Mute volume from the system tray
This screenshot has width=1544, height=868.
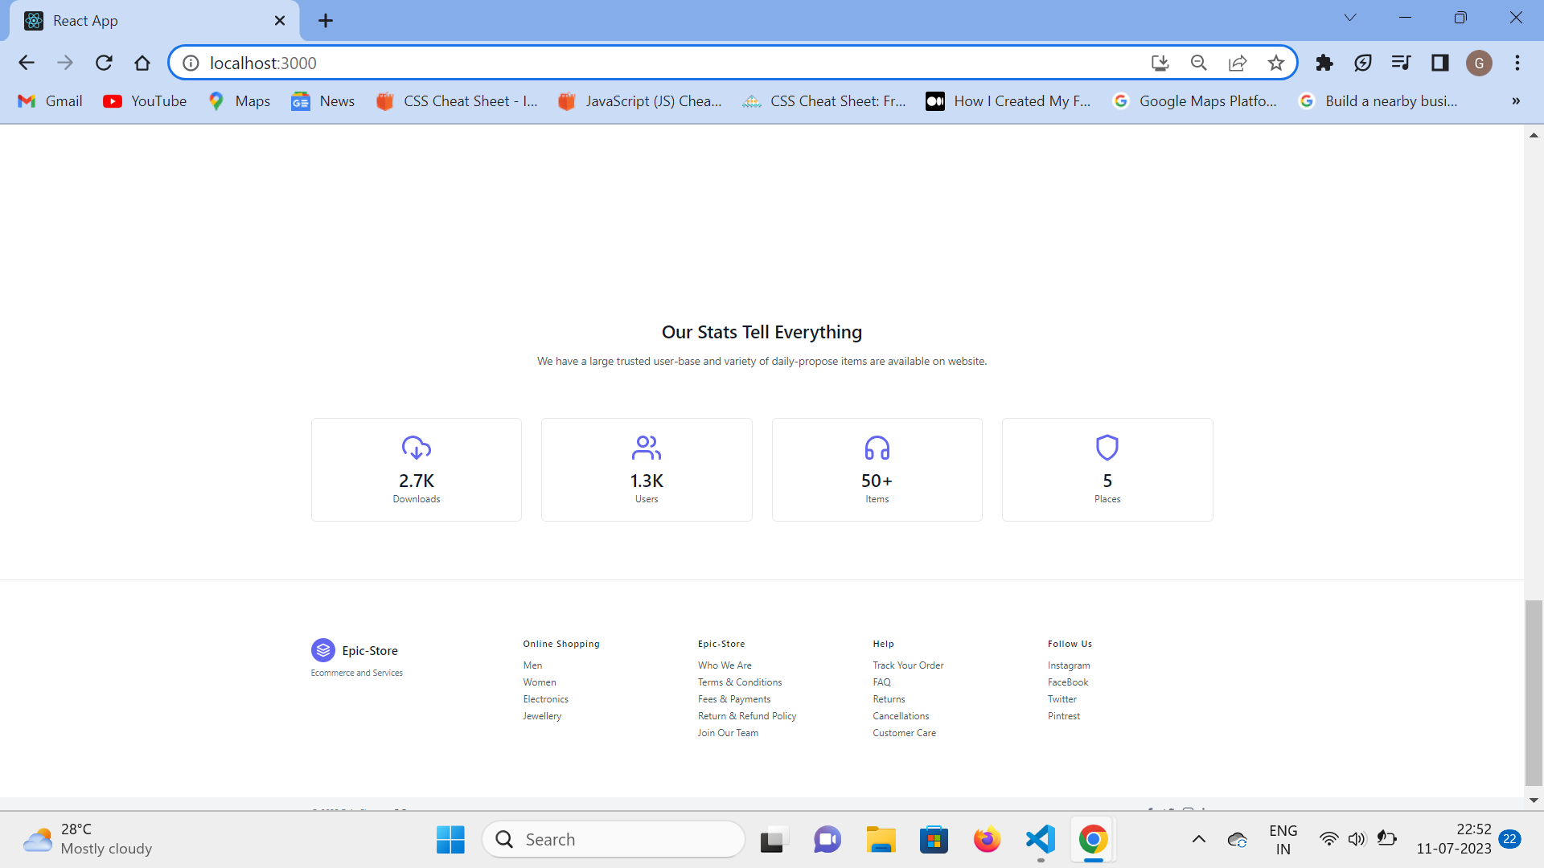pyautogui.click(x=1357, y=839)
